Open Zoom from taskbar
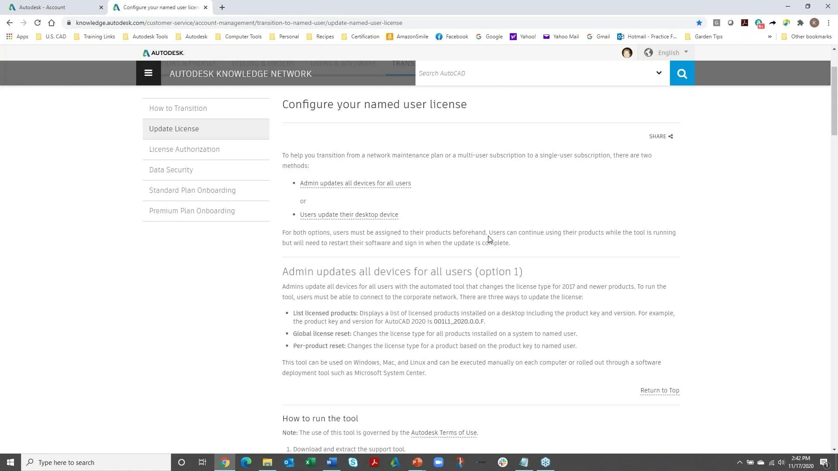The width and height of the screenshot is (838, 471). pos(438,462)
